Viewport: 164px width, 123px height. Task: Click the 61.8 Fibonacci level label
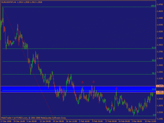coord(154,47)
